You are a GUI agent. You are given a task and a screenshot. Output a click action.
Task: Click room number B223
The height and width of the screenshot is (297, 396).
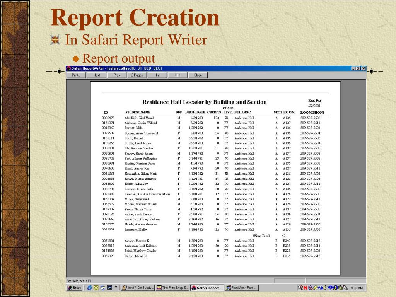287,251
